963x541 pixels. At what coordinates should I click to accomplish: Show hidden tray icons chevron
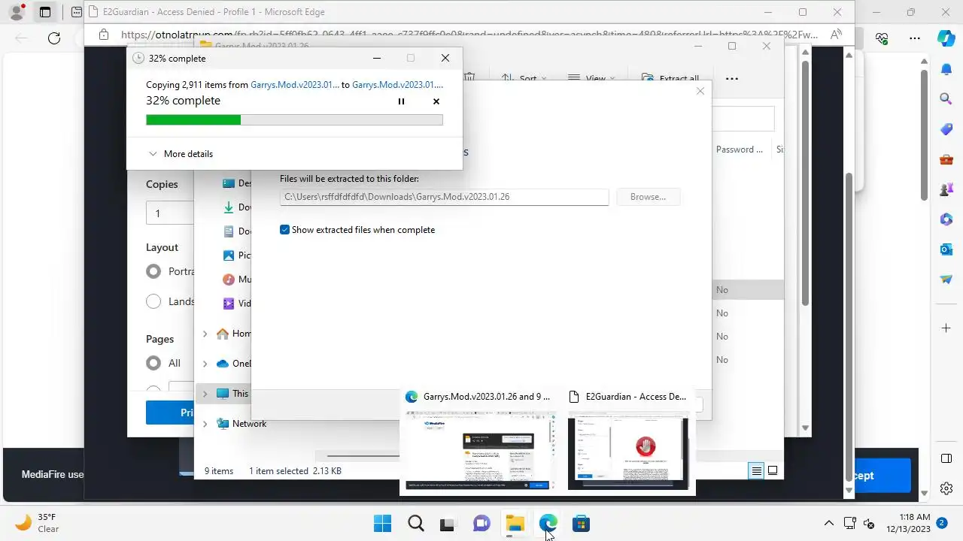click(x=829, y=524)
